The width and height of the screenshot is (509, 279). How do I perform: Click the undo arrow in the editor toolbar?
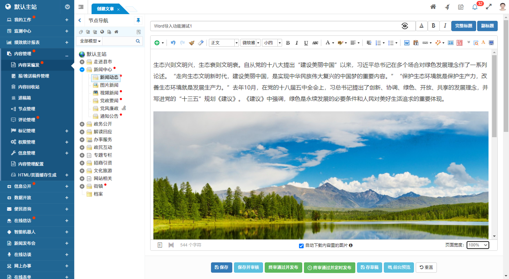pyautogui.click(x=173, y=43)
